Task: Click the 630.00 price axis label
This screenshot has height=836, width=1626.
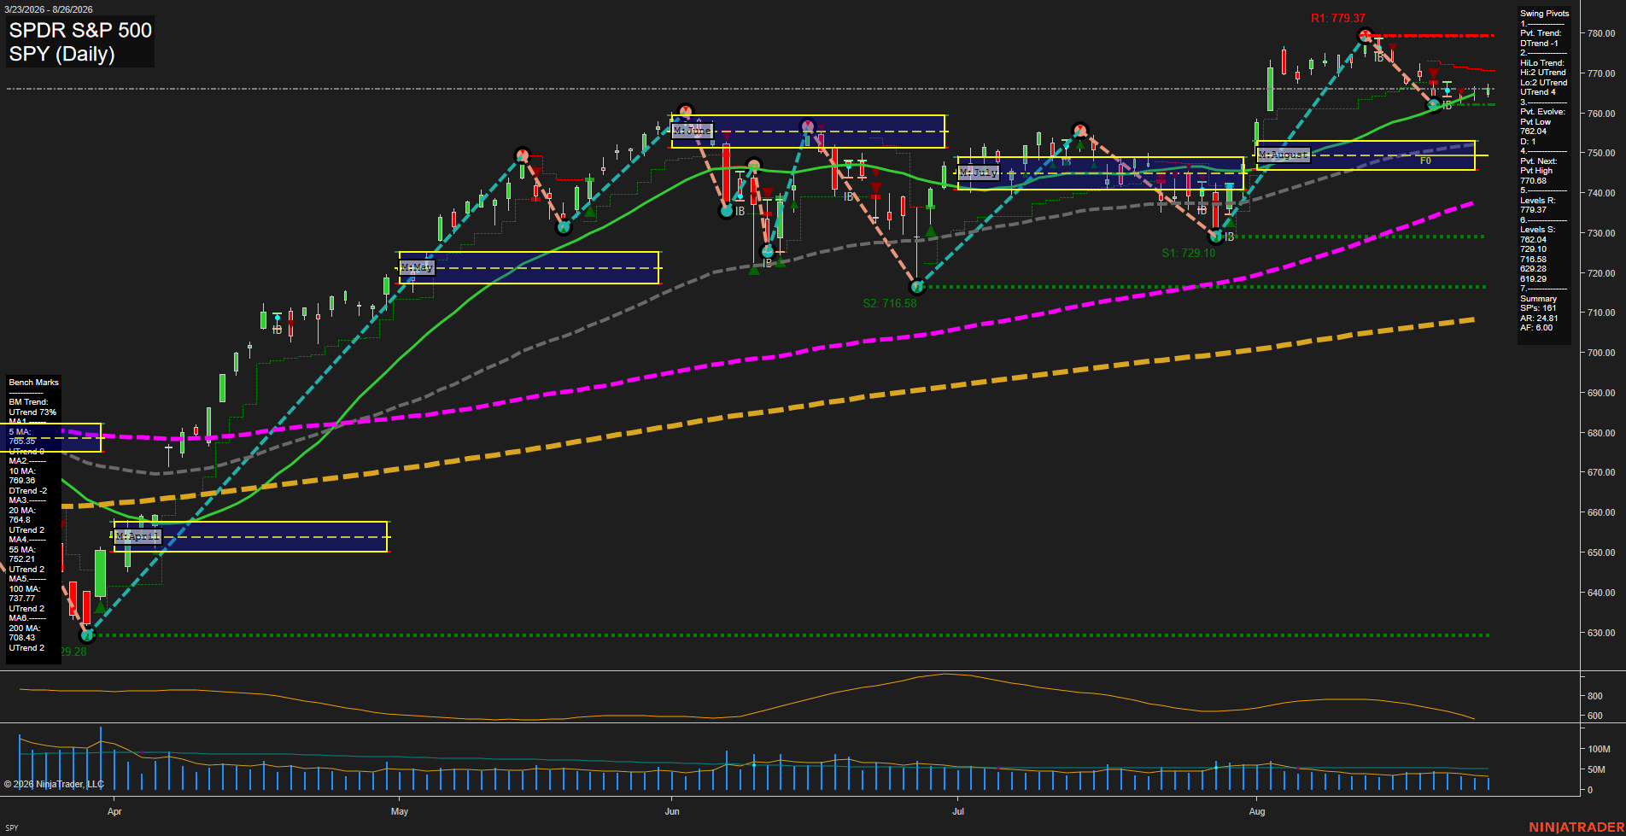Action: tap(1600, 633)
